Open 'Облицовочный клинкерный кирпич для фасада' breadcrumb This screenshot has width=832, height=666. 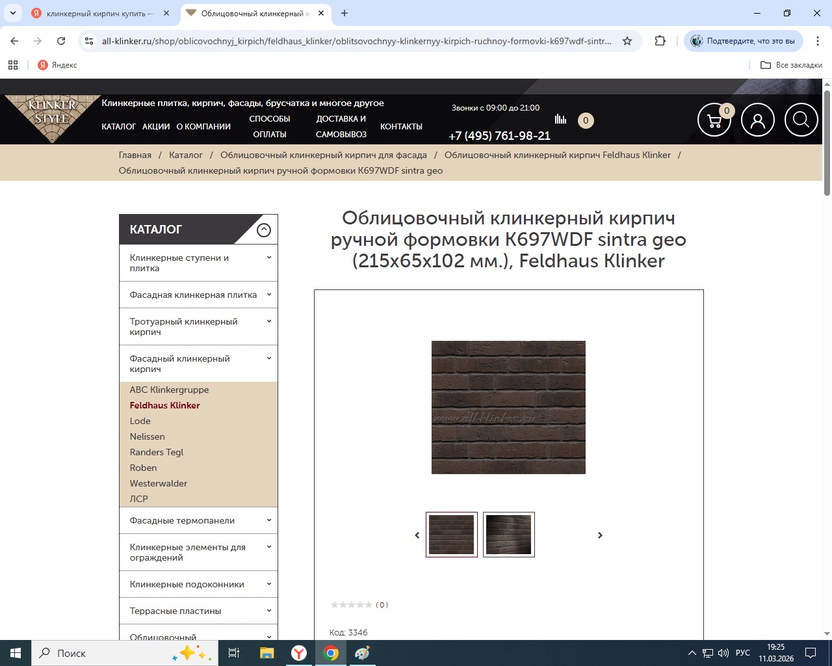[x=324, y=155]
